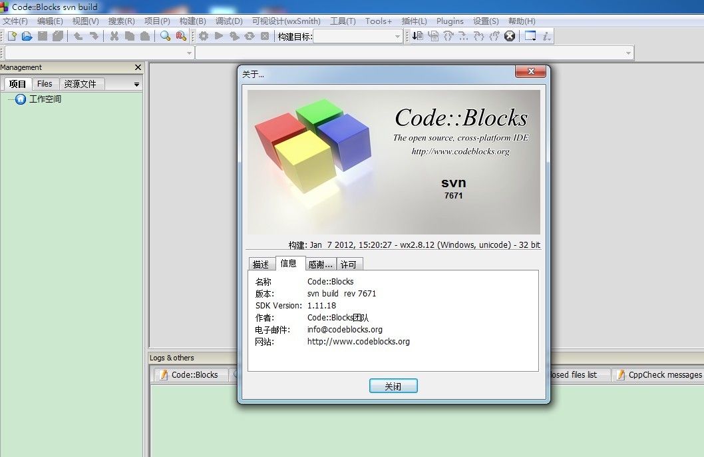Screen dimensions: 704x457
Task: Click the Step into debug icon
Action: [x=448, y=36]
